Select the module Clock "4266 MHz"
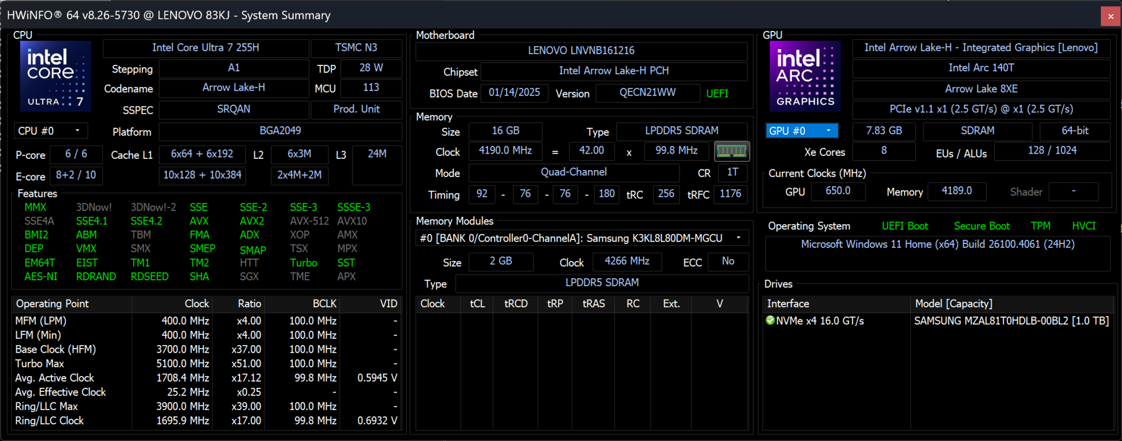The image size is (1122, 441). (x=627, y=262)
